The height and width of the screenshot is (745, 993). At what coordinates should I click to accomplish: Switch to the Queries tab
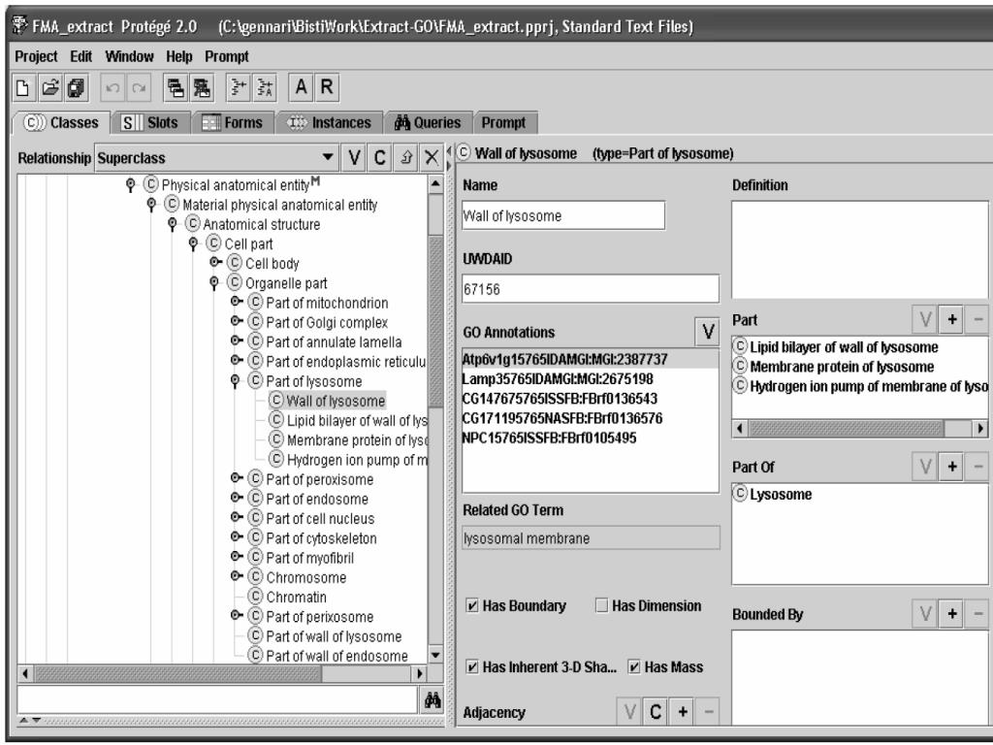428,122
